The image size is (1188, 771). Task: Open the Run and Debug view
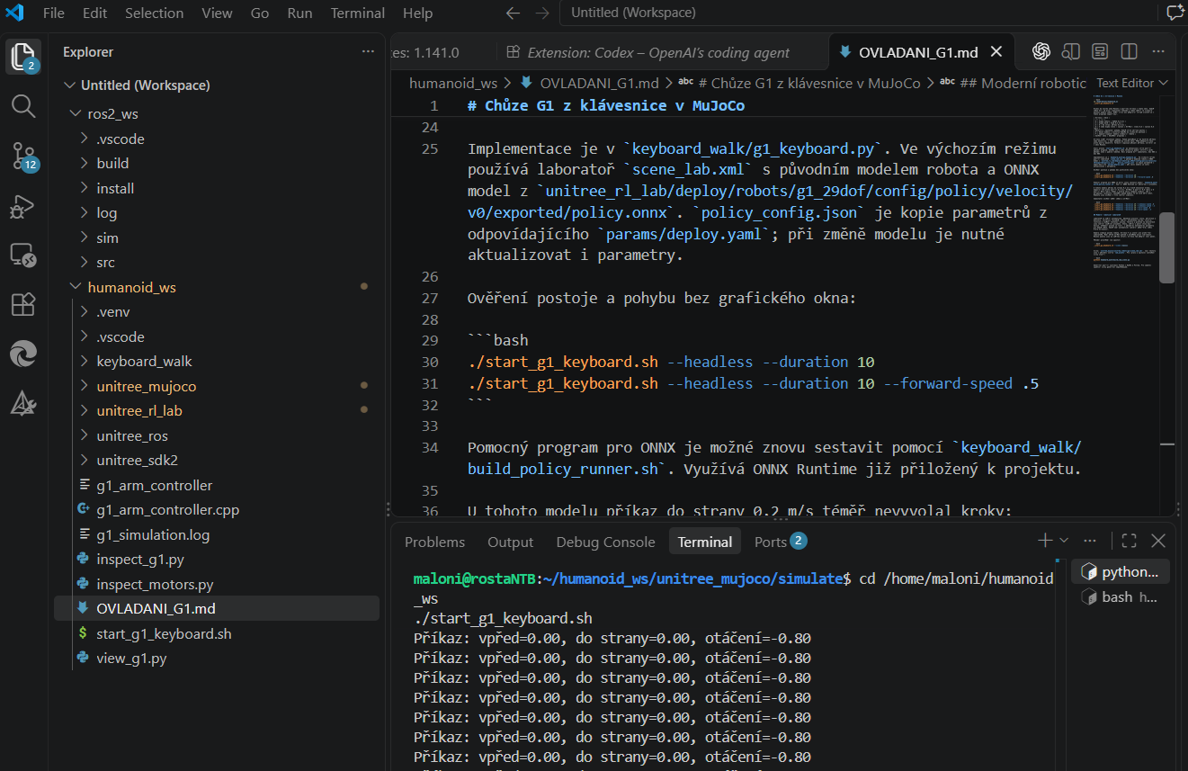pos(23,207)
